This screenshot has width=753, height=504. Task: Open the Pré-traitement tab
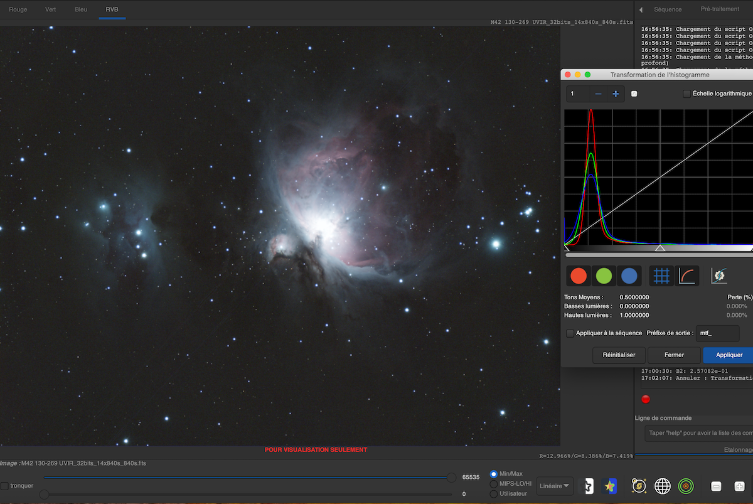719,9
